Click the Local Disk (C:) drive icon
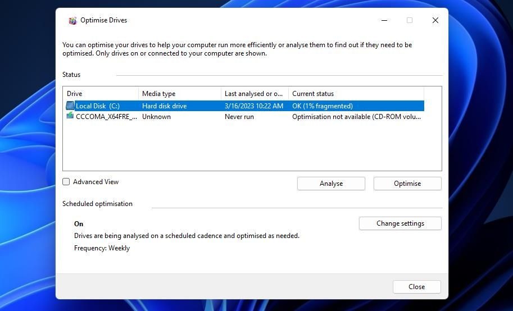 [x=70, y=106]
